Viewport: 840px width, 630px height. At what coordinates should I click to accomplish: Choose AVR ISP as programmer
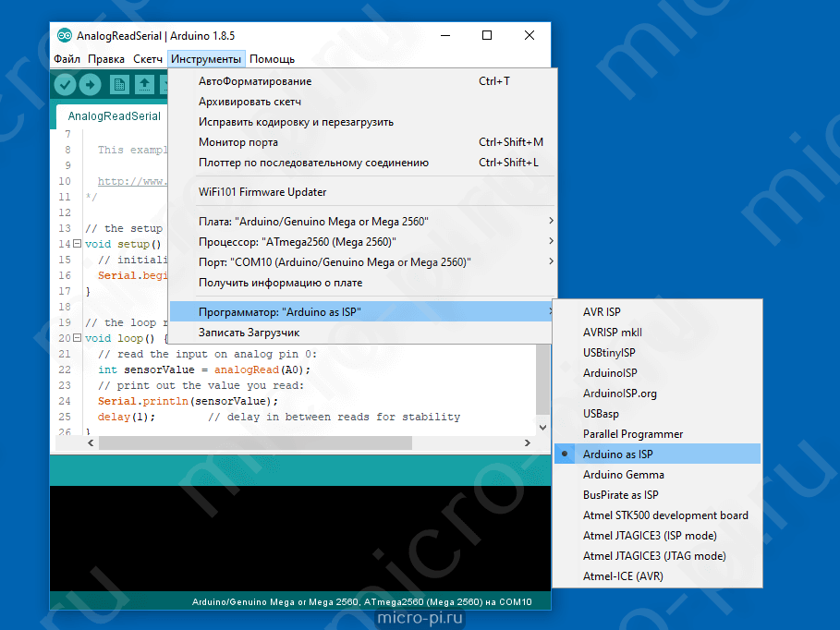click(602, 312)
